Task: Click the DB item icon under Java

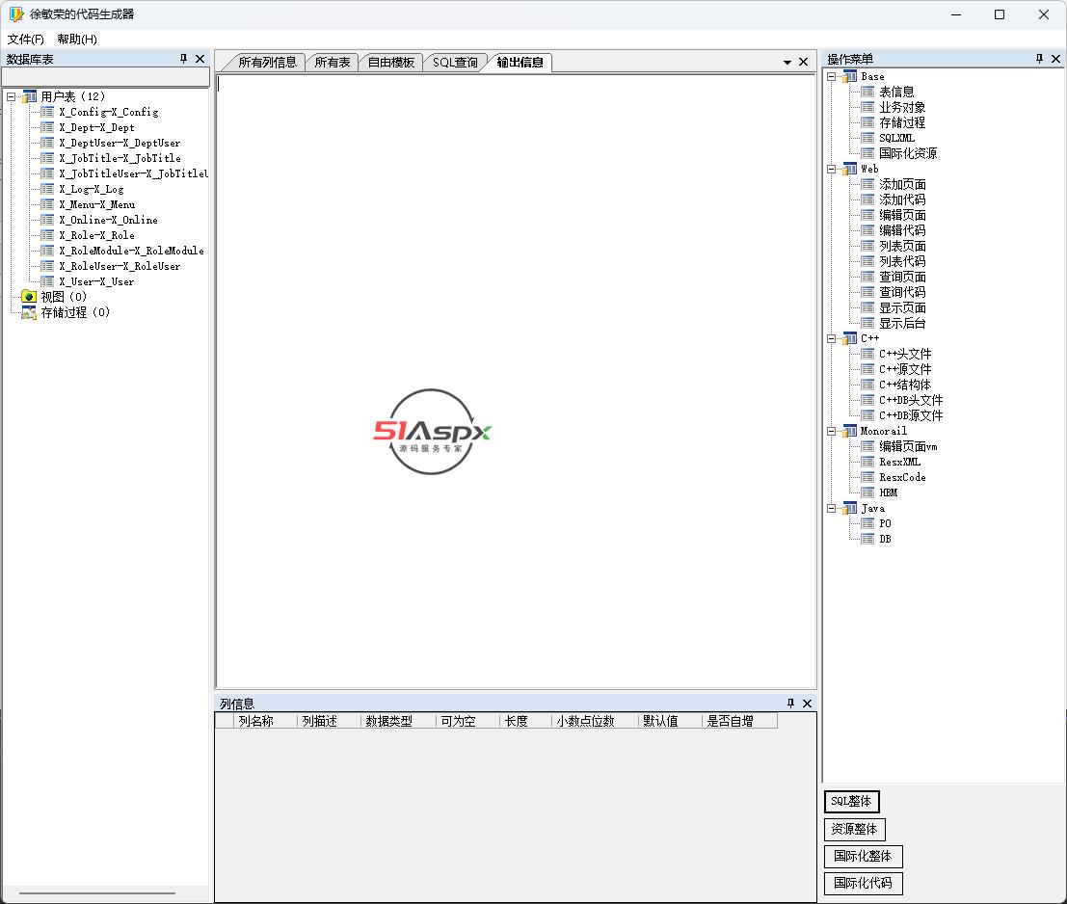Action: click(x=867, y=539)
